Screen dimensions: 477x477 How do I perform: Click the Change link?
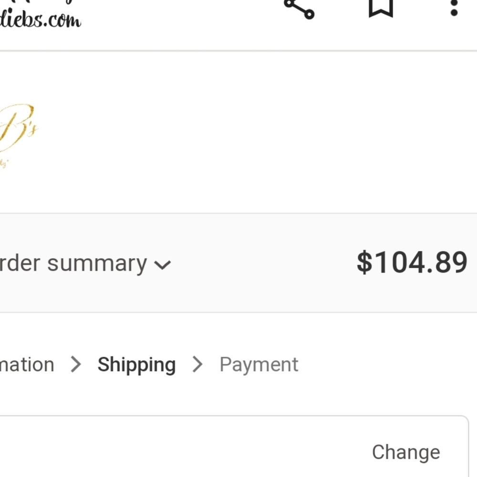(406, 452)
